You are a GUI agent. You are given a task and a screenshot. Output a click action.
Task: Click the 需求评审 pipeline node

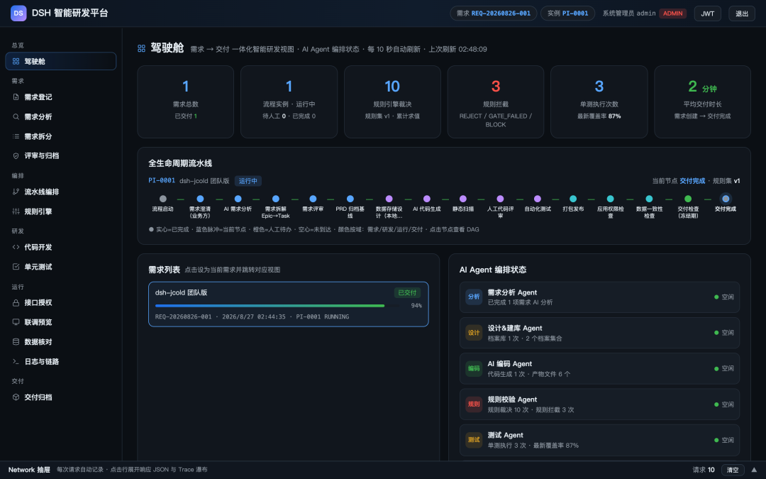pyautogui.click(x=313, y=199)
